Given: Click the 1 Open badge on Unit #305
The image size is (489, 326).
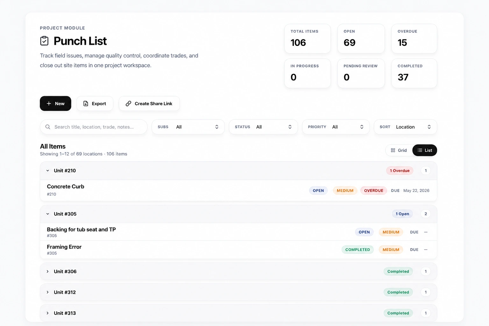Looking at the screenshot, I should (x=402, y=214).
